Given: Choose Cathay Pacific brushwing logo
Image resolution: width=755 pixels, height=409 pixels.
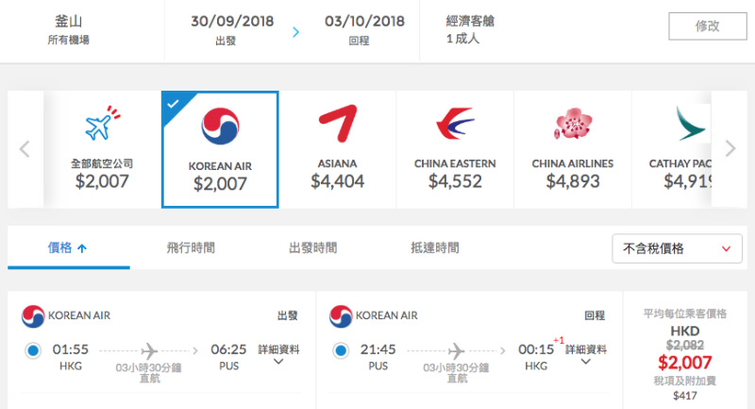Looking at the screenshot, I should 691,124.
